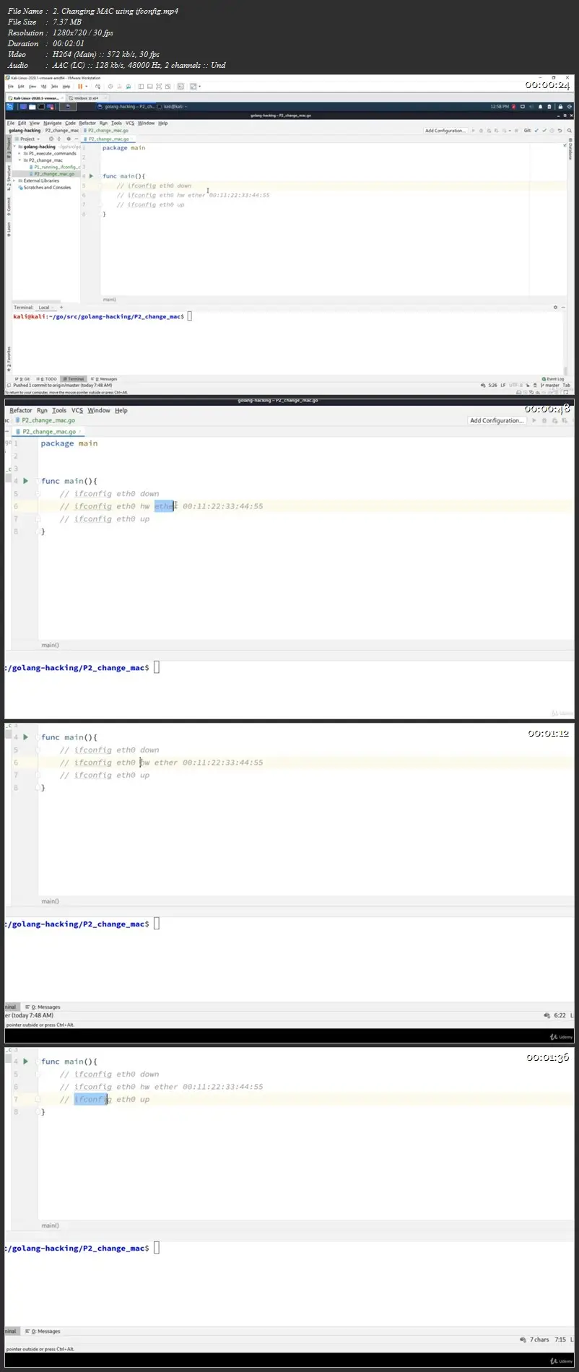
Task: Open the Refactor menu in the 00:00:48 frame
Action: click(x=21, y=410)
